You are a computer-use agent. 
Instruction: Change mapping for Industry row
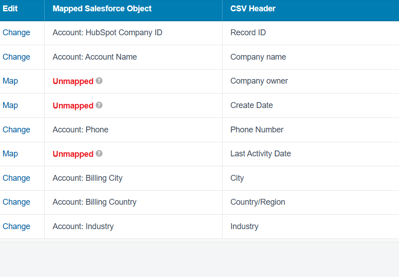click(16, 226)
